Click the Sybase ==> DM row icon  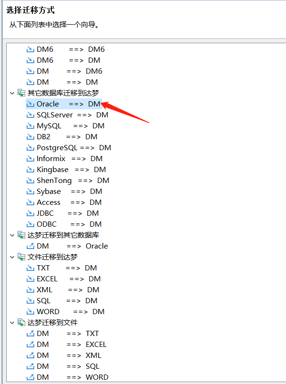click(x=30, y=192)
